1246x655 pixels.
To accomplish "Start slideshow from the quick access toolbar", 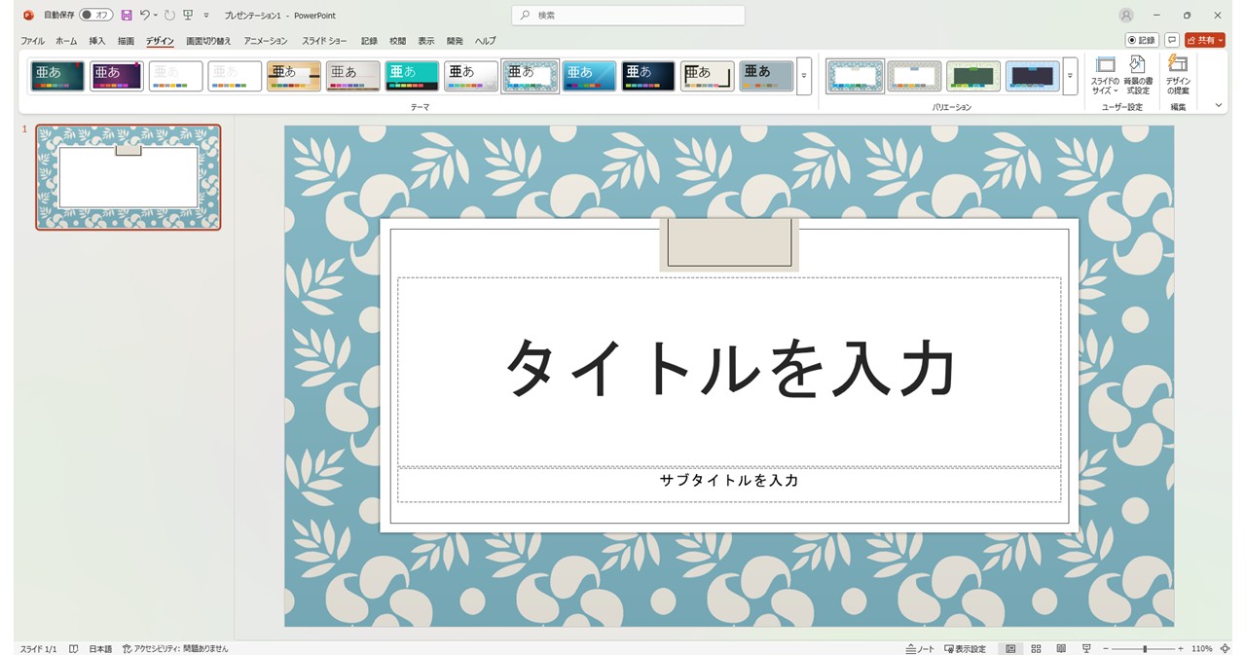I will (x=188, y=16).
